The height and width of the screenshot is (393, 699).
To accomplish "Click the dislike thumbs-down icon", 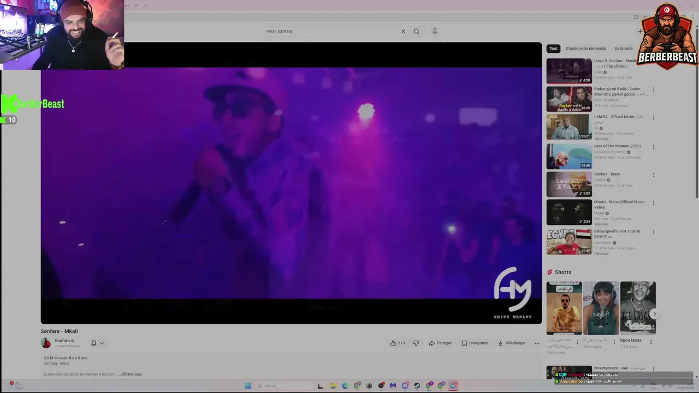I will (416, 343).
